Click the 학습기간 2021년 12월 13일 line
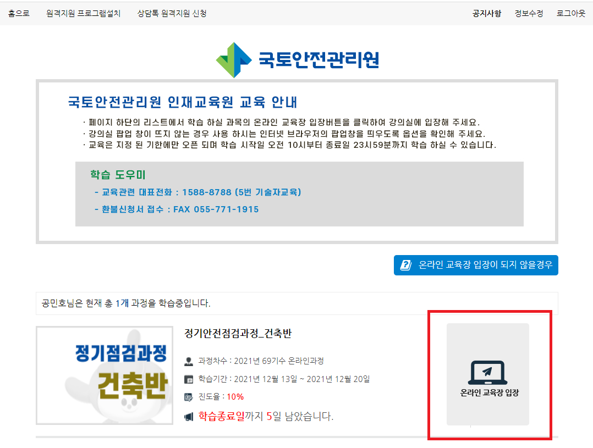Screen dimensions: 593x448 click(284, 379)
